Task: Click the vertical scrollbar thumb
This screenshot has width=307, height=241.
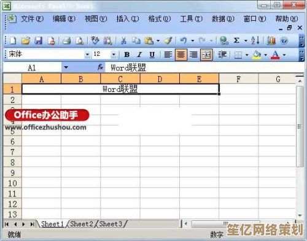Action: point(300,126)
